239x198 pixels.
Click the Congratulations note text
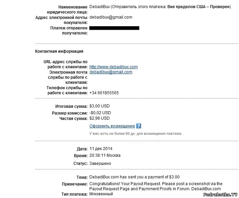[x=155, y=186]
